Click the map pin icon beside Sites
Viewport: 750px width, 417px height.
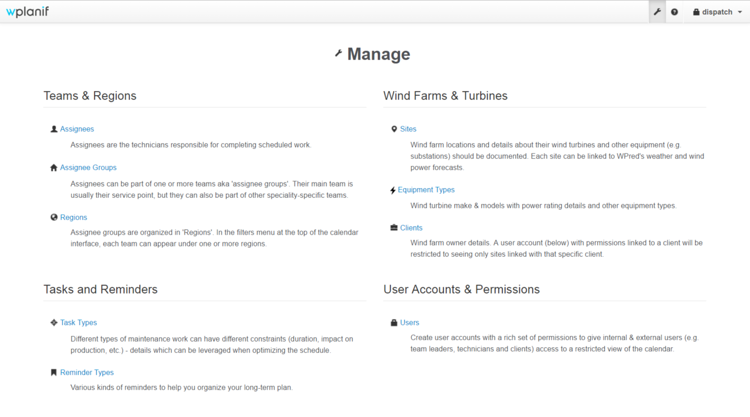[x=394, y=129]
